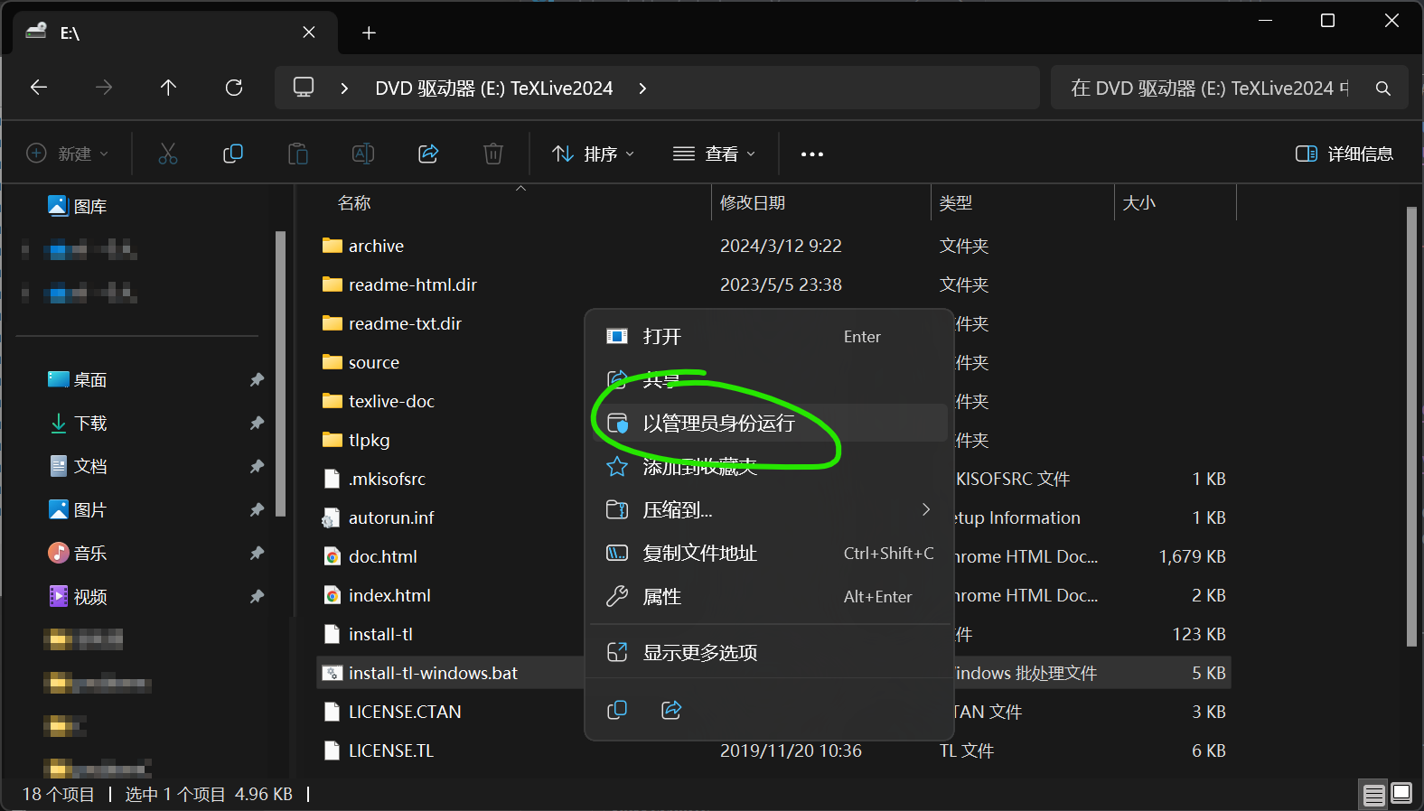Refresh the current folder view

pos(234,88)
